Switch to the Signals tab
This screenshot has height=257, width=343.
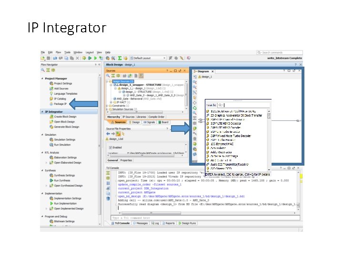tap(149, 122)
